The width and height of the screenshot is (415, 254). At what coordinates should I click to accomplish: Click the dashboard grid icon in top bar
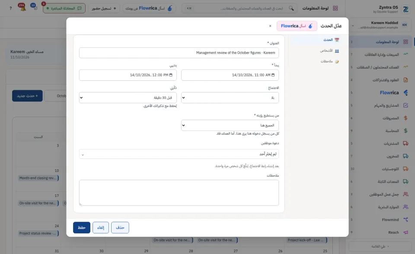[x=335, y=8]
